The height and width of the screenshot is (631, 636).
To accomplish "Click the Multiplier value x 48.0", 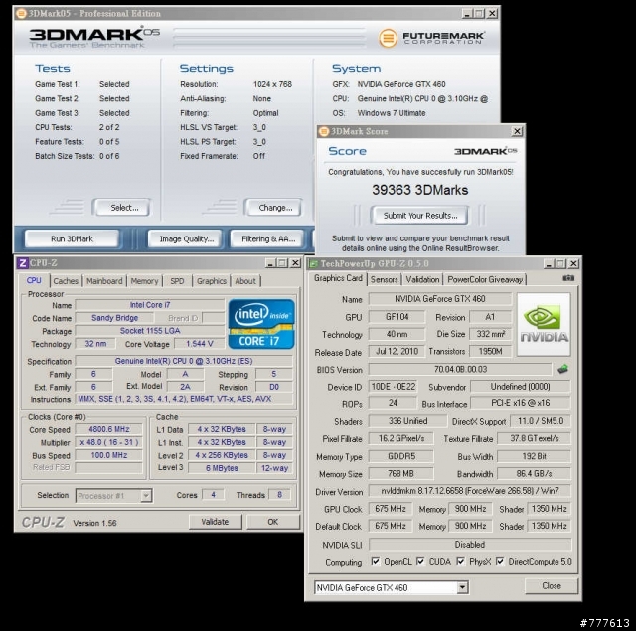I will click(108, 442).
